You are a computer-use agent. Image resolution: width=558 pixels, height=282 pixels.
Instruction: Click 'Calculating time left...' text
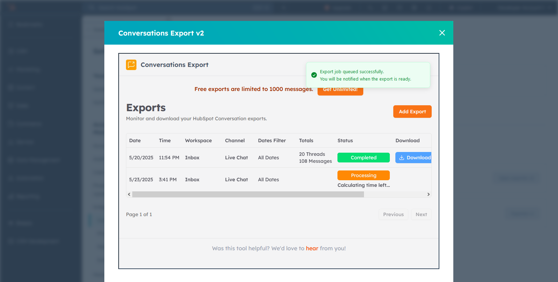pyautogui.click(x=364, y=185)
